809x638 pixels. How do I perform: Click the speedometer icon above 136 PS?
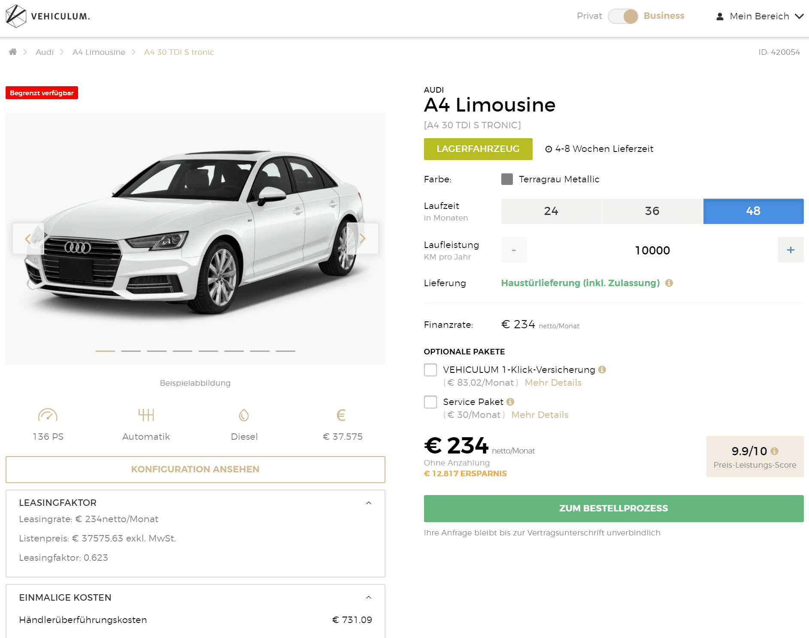[48, 415]
